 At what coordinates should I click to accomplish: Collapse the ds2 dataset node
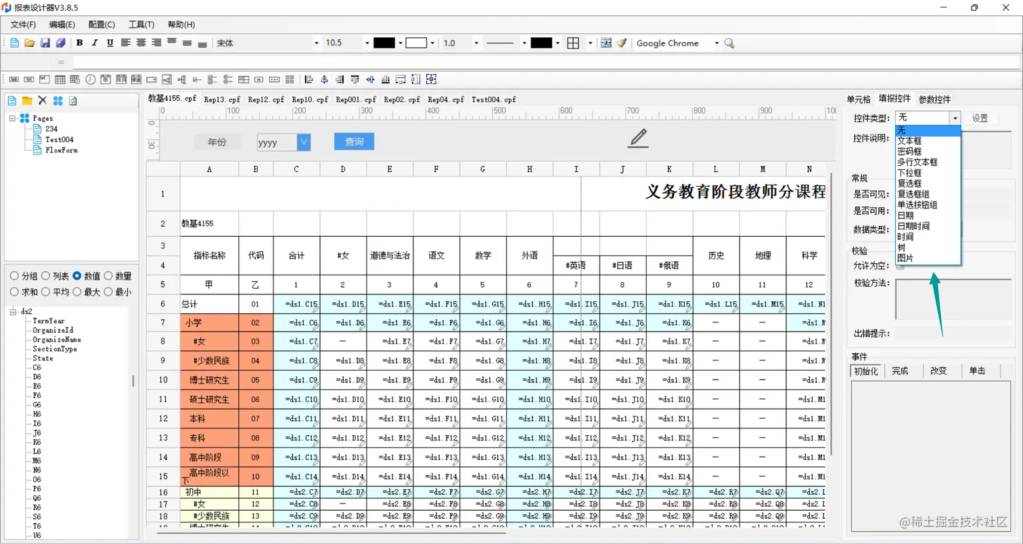(13, 312)
